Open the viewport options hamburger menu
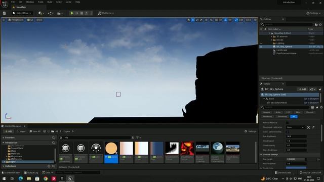 tap(4, 20)
